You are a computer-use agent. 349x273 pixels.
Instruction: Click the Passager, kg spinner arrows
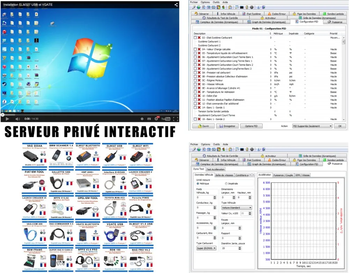pyautogui.click(x=215, y=218)
